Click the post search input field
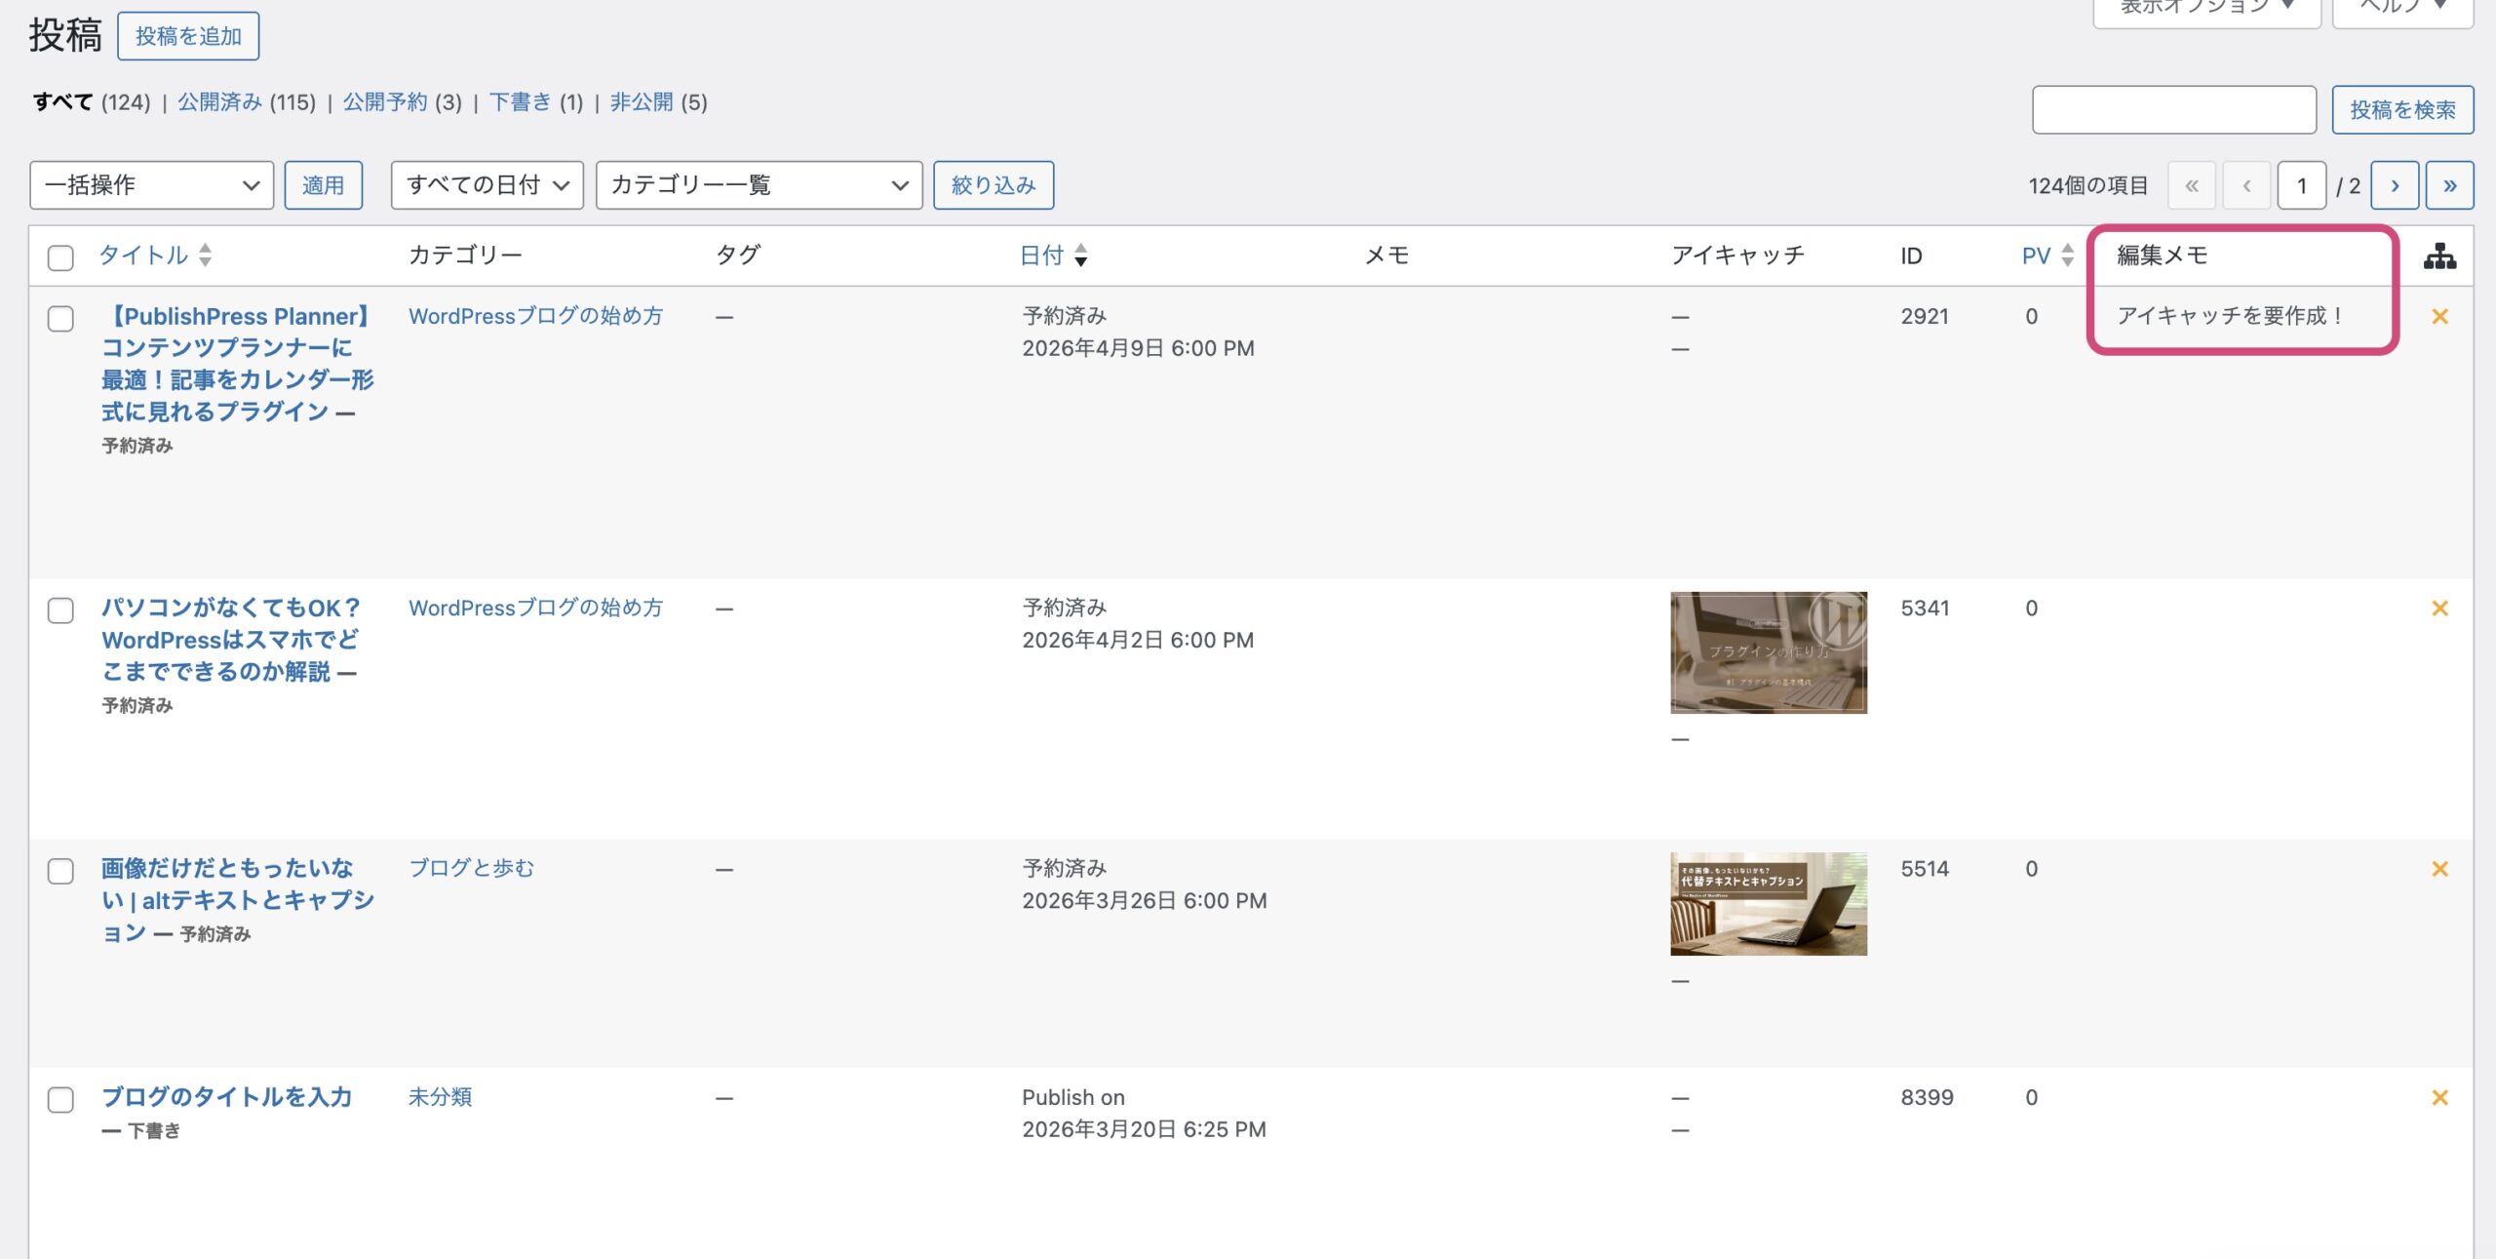 point(2173,110)
